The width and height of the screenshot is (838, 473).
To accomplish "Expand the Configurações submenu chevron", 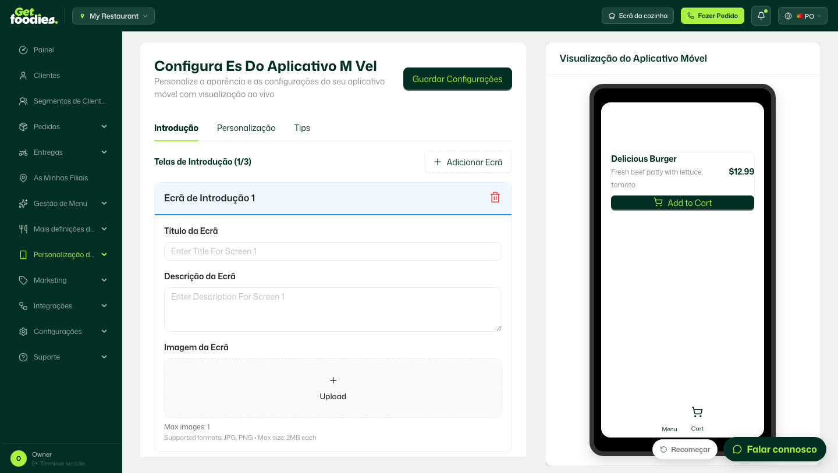I will (104, 332).
